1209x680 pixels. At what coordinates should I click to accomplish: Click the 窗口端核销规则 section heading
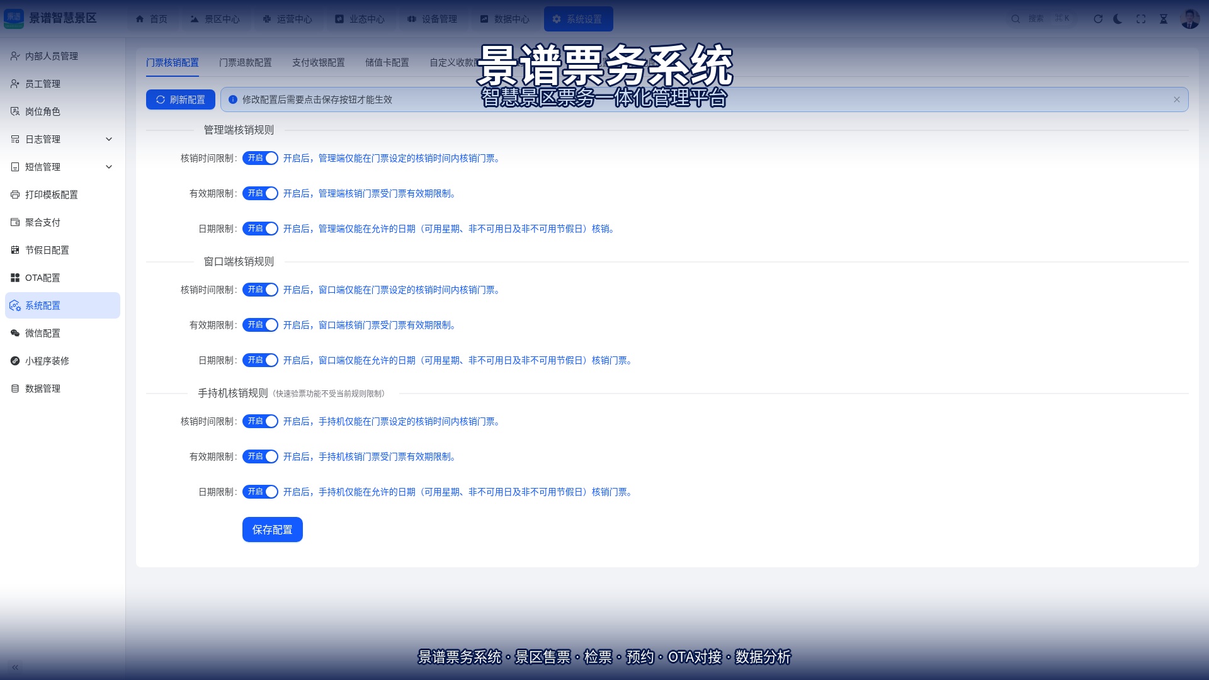tap(239, 261)
